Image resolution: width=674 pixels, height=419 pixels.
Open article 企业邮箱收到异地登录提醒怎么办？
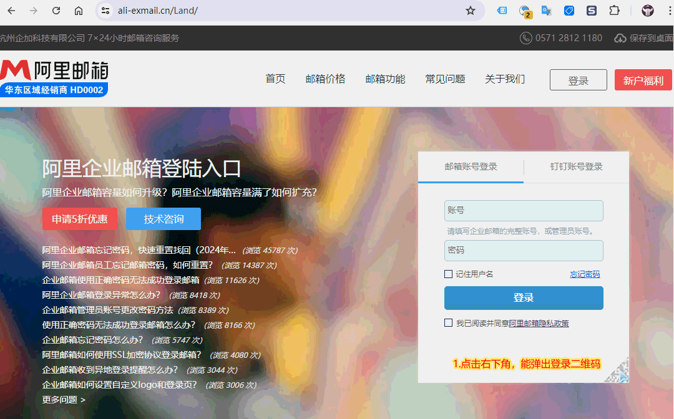tap(110, 370)
